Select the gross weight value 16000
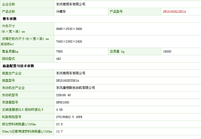The width and height of the screenshot is (201, 139). pos(167,51)
